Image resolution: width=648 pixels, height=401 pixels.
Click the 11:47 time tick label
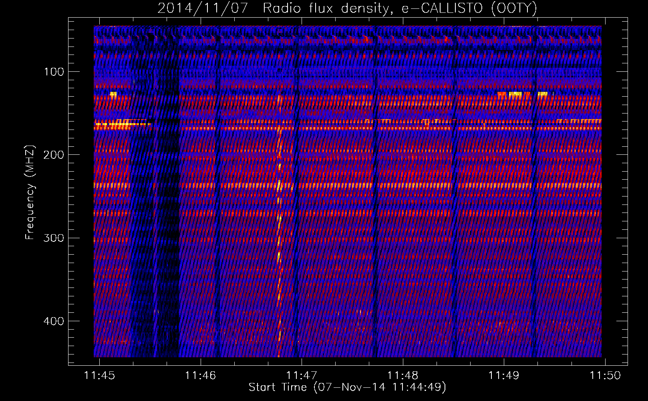(x=302, y=375)
